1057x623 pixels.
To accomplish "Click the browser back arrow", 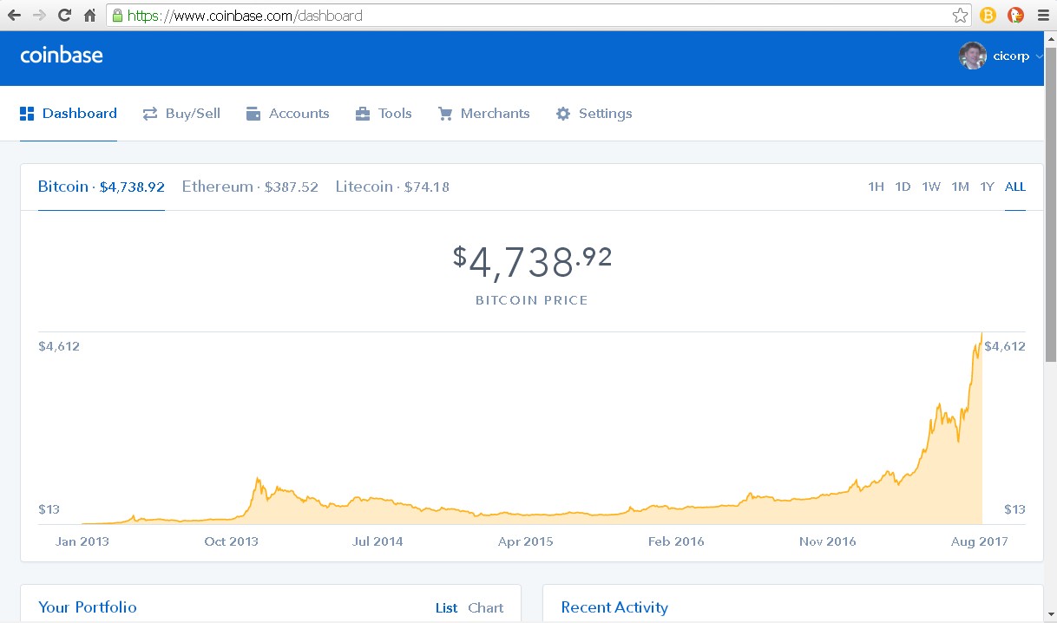I will pos(14,16).
